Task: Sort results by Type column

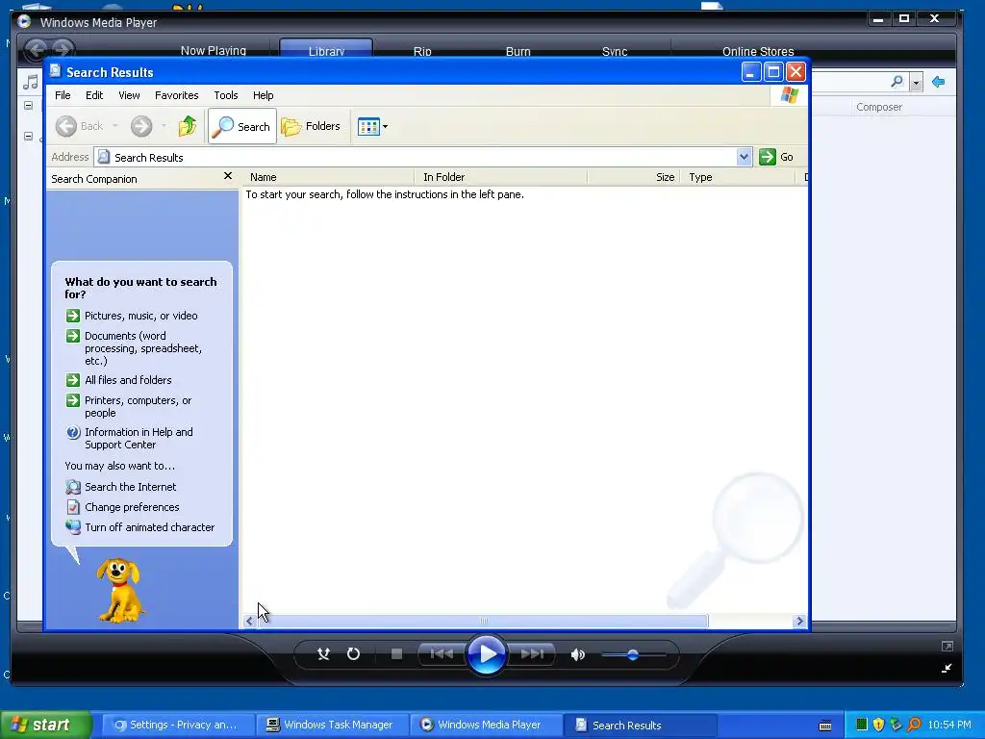Action: [738, 177]
